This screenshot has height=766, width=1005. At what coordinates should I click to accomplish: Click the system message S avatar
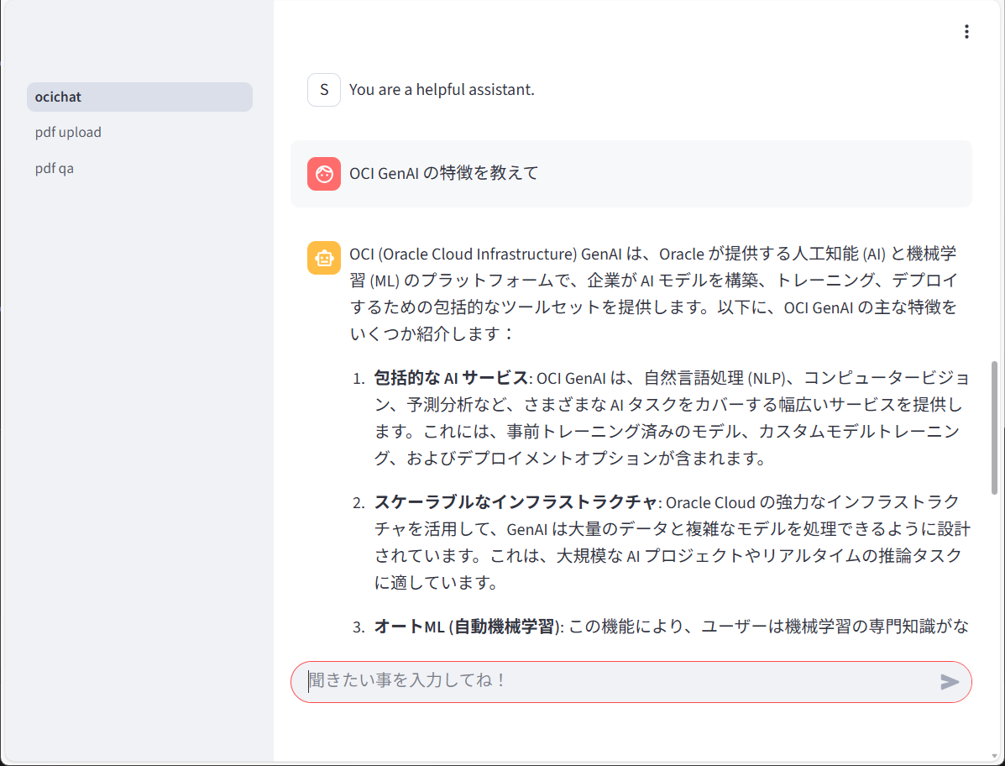point(324,90)
